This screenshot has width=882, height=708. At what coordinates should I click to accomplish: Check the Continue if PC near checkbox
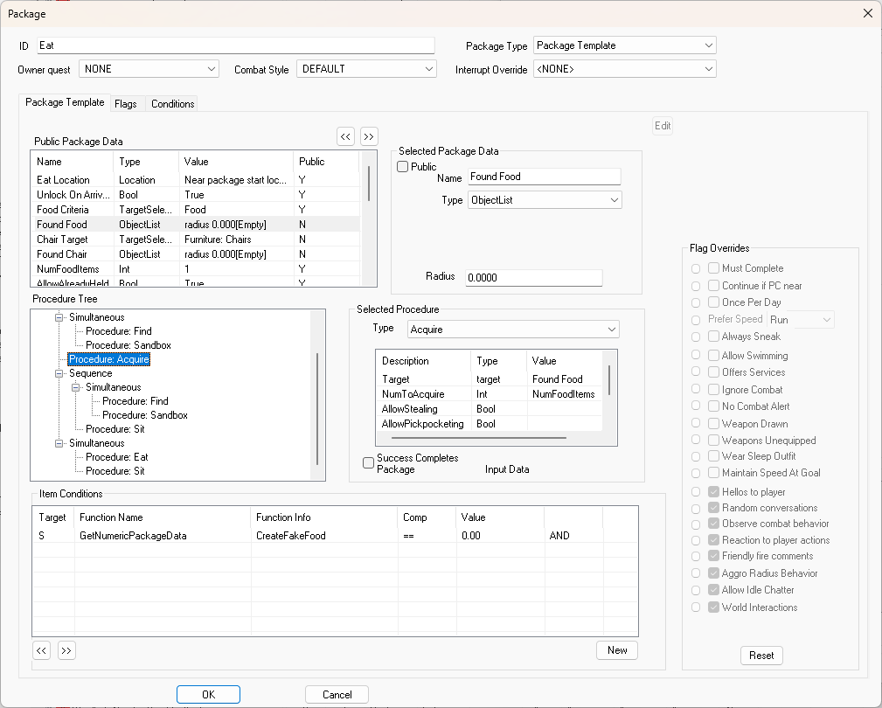pos(714,286)
